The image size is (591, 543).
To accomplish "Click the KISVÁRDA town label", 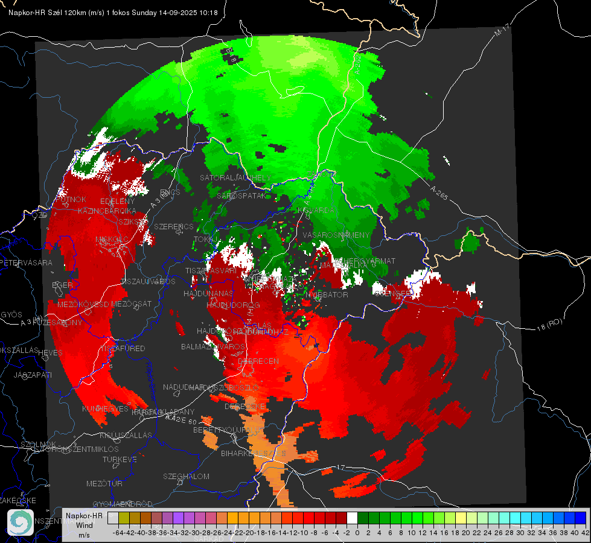I will 316,211.
